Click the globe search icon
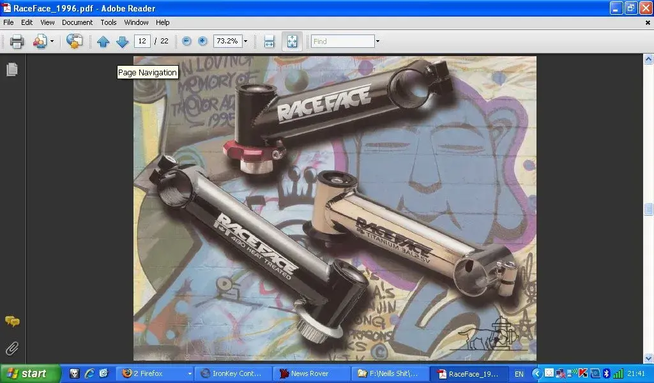Viewport: 654px width, 383px height. (x=74, y=41)
